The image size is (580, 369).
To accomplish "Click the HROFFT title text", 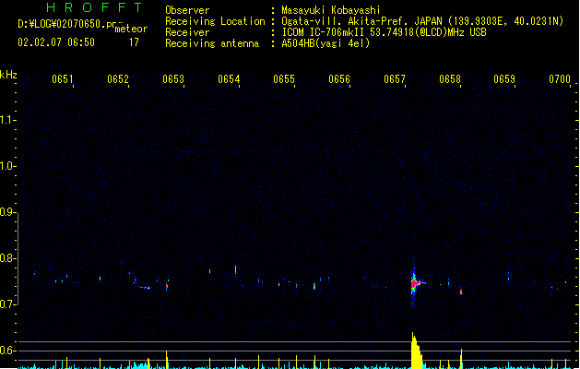I will [x=95, y=7].
